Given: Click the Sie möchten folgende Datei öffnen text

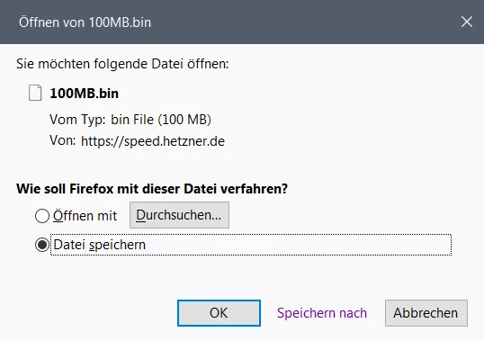Looking at the screenshot, I should pyautogui.click(x=122, y=64).
